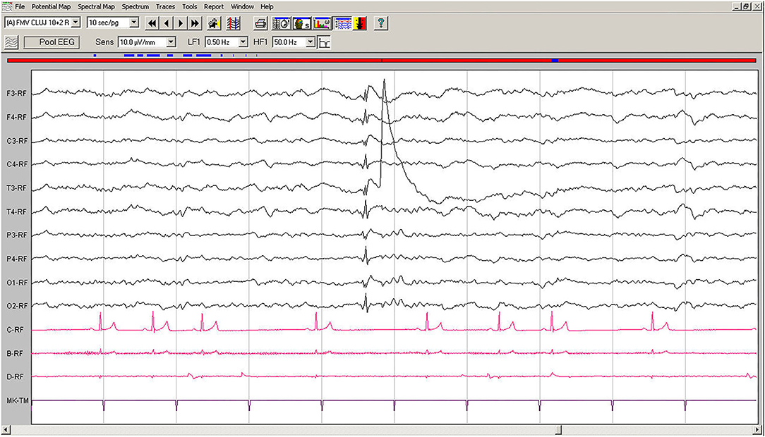Viewport: 765px width, 437px height.
Task: Open the Spectrum menu
Action: 135,7
